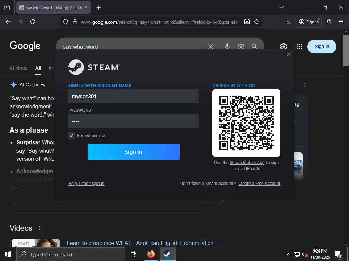Click the site lock icon in address bar
This screenshot has height=261, width=349.
click(75, 22)
